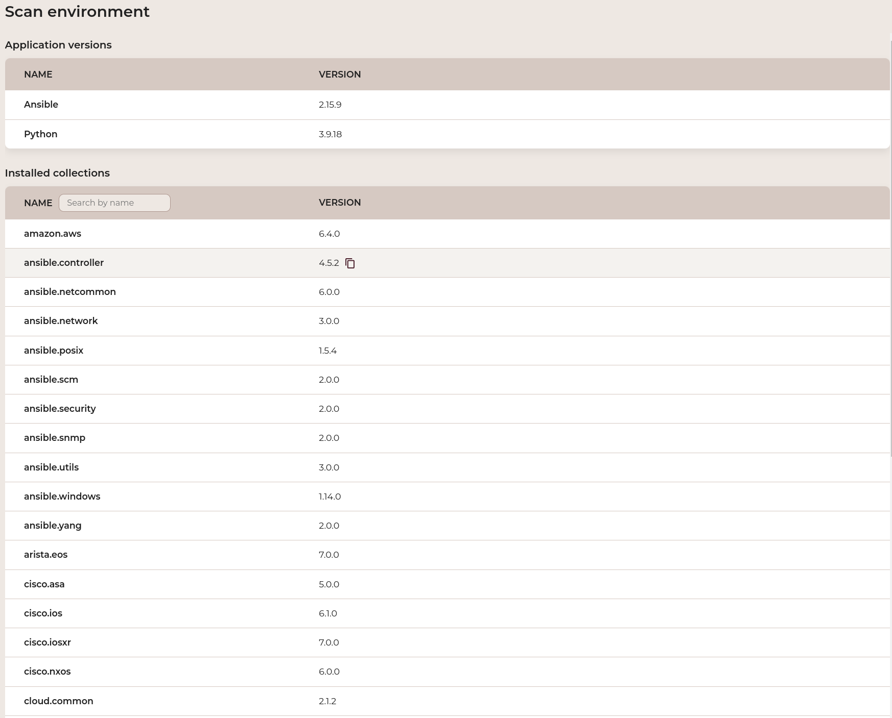The width and height of the screenshot is (892, 718).
Task: Click Python version value 3.9.18
Action: click(330, 134)
